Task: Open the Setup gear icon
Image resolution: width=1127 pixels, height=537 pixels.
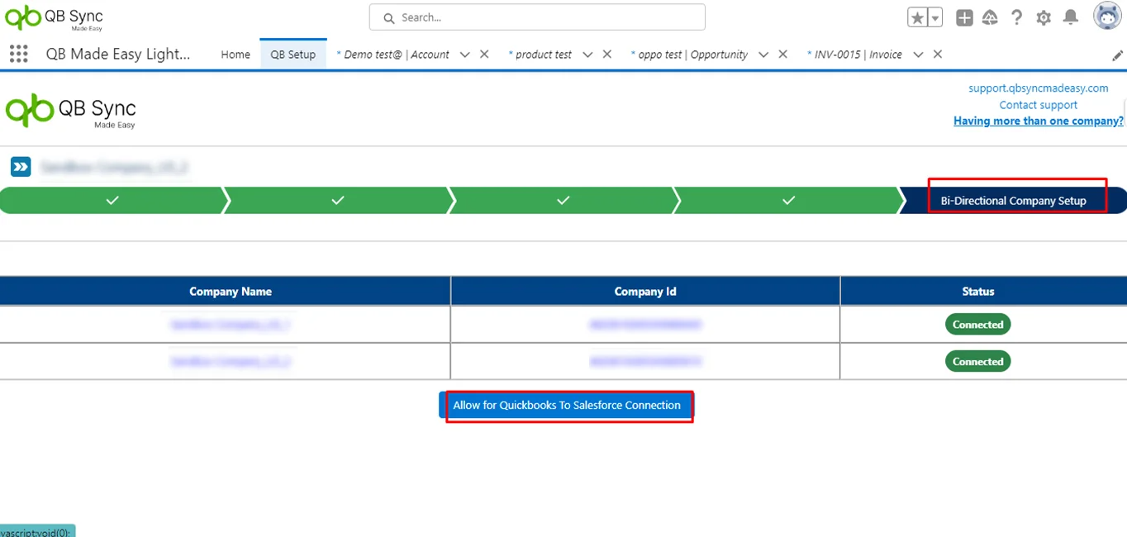Action: (1044, 17)
